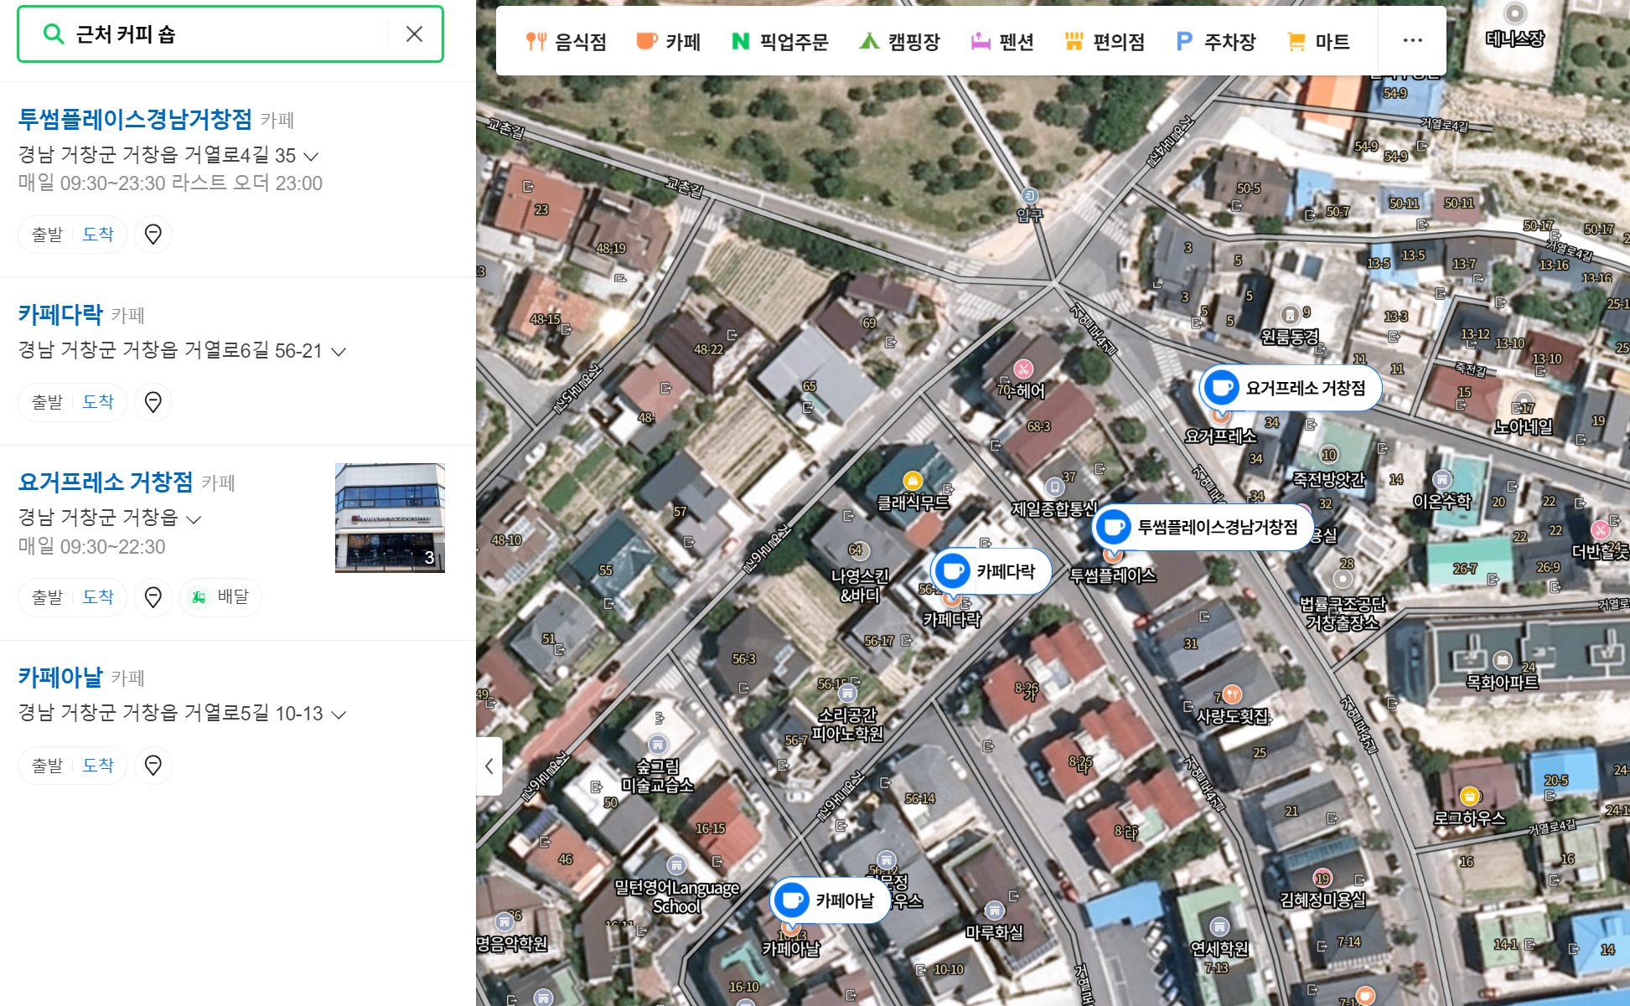Collapse the results side panel arrow
Screen dimensions: 1630x1006
pyautogui.click(x=489, y=766)
